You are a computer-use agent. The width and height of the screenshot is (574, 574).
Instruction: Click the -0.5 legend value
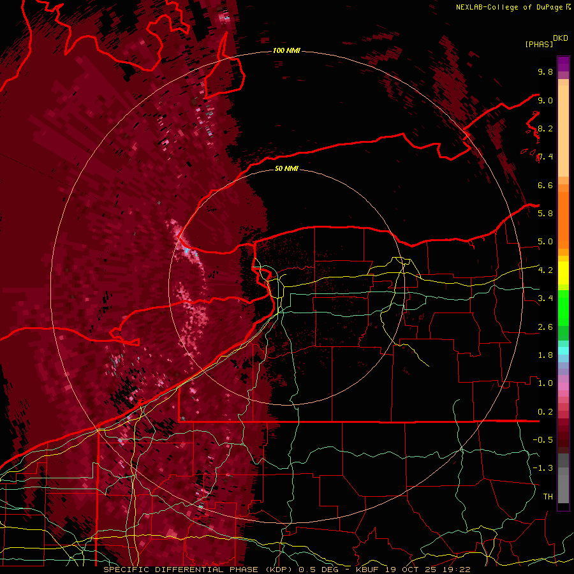point(543,440)
